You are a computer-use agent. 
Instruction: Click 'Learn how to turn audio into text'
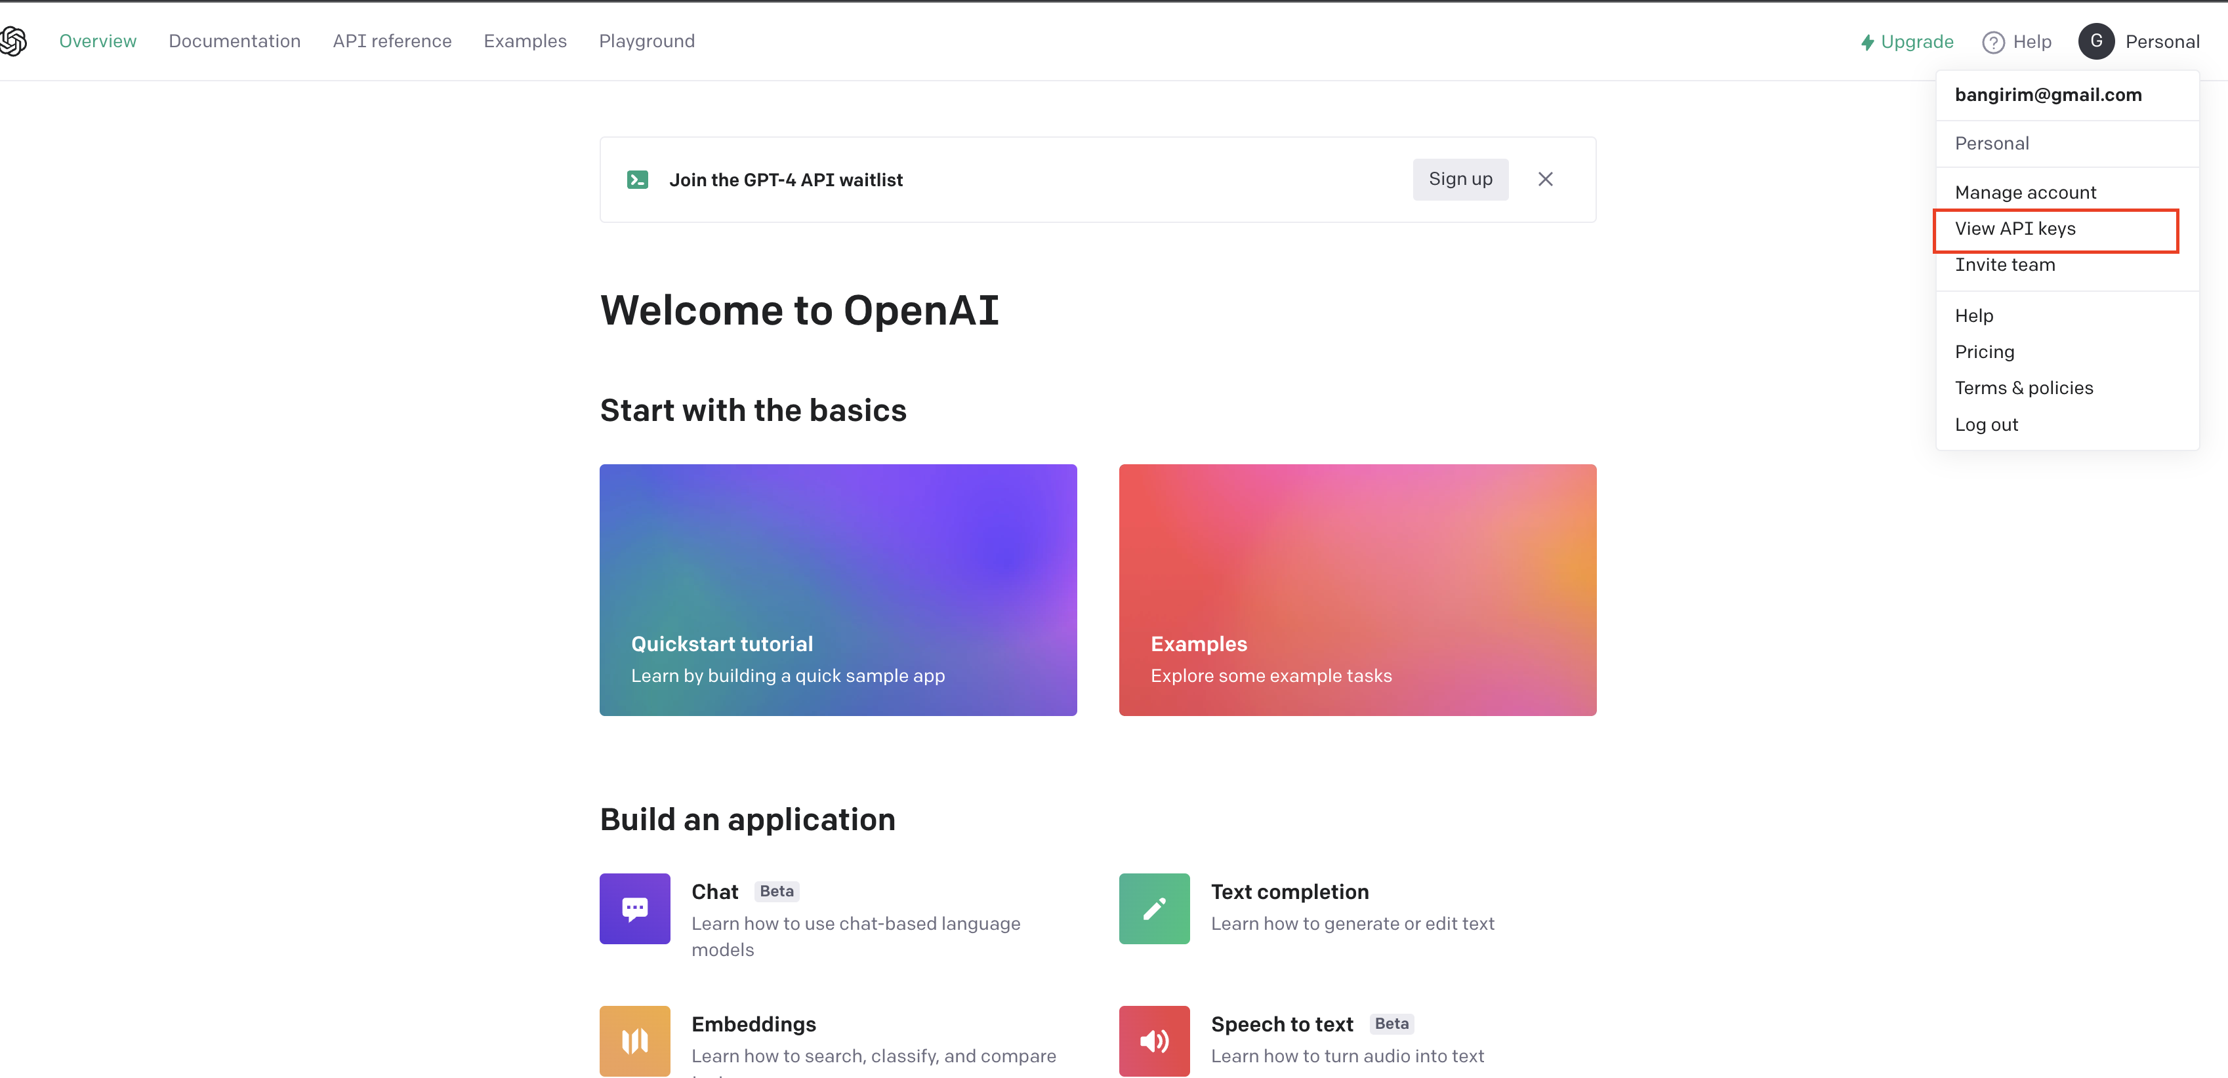(x=1347, y=1056)
